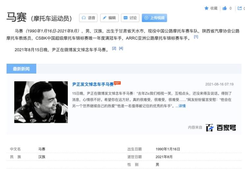Click the thumbs-up like icon

(225, 8)
